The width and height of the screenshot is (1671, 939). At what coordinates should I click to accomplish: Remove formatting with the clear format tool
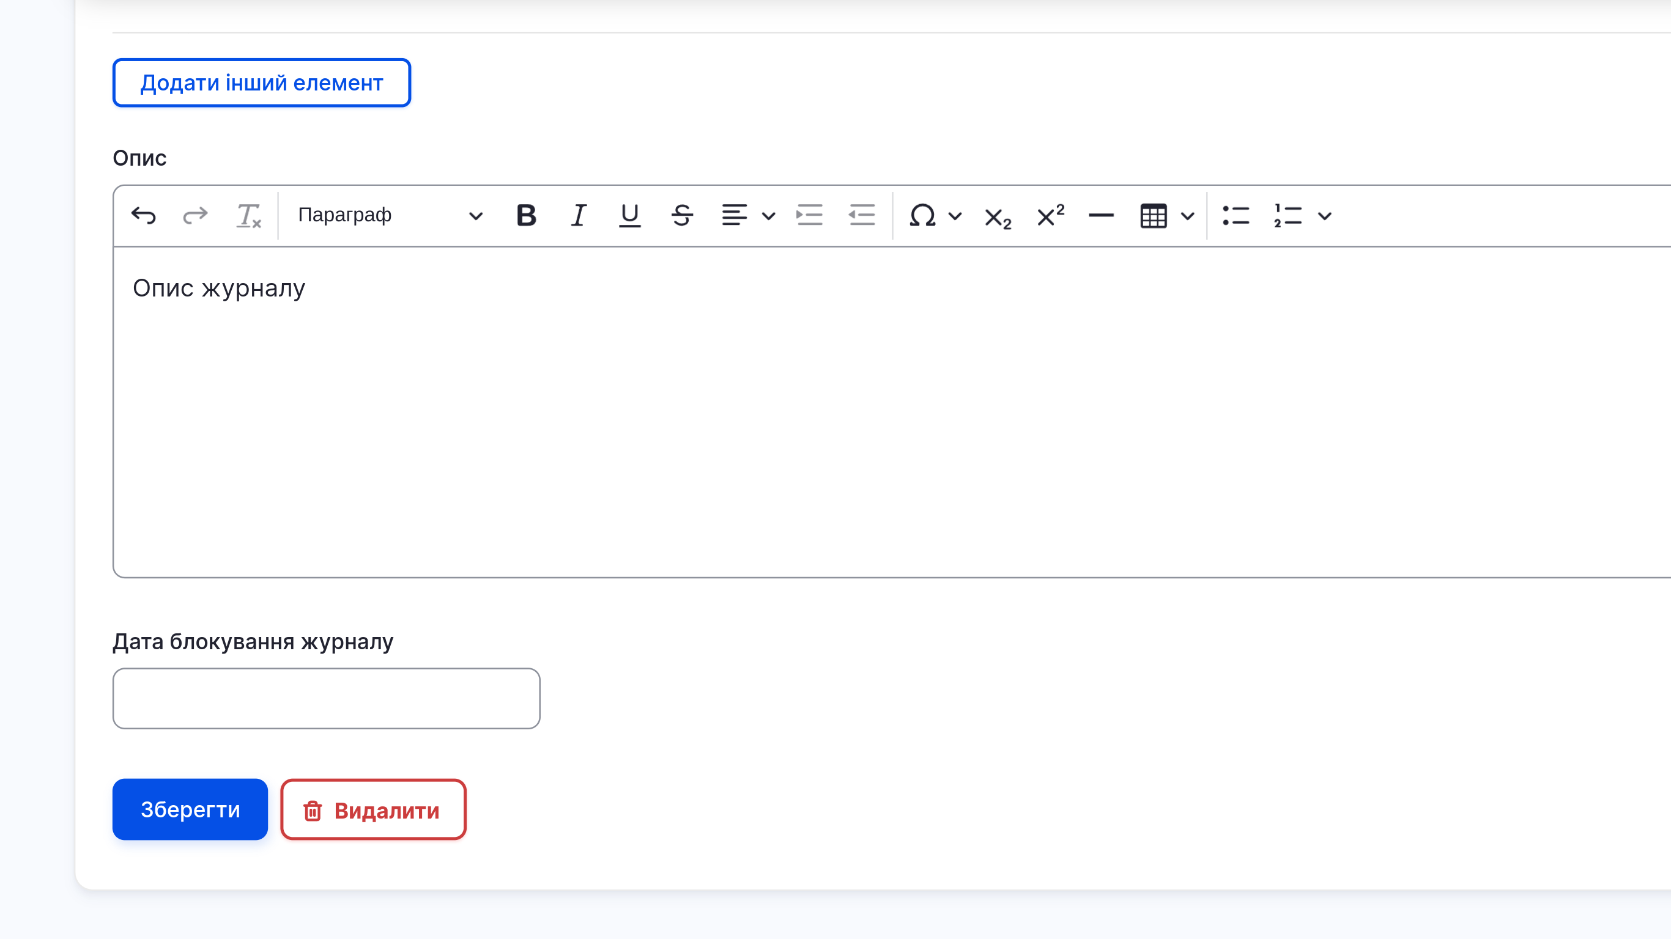pos(248,216)
